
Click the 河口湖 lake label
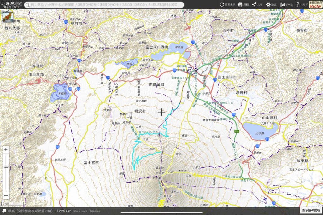point(179,47)
